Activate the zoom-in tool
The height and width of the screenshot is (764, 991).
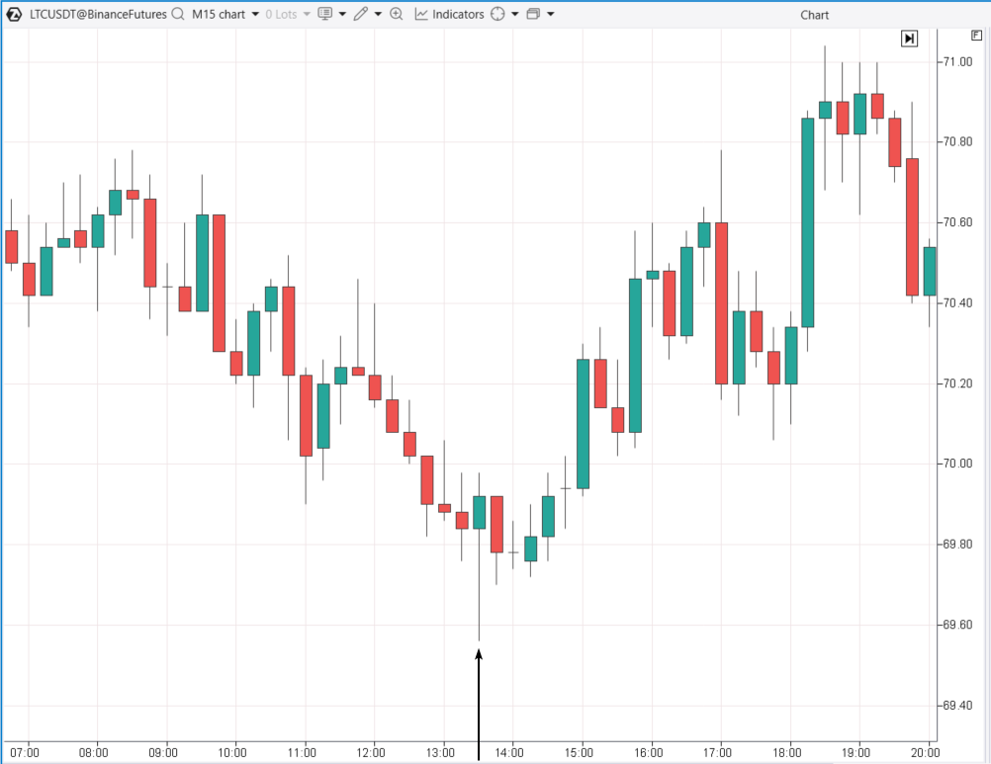pyautogui.click(x=397, y=14)
